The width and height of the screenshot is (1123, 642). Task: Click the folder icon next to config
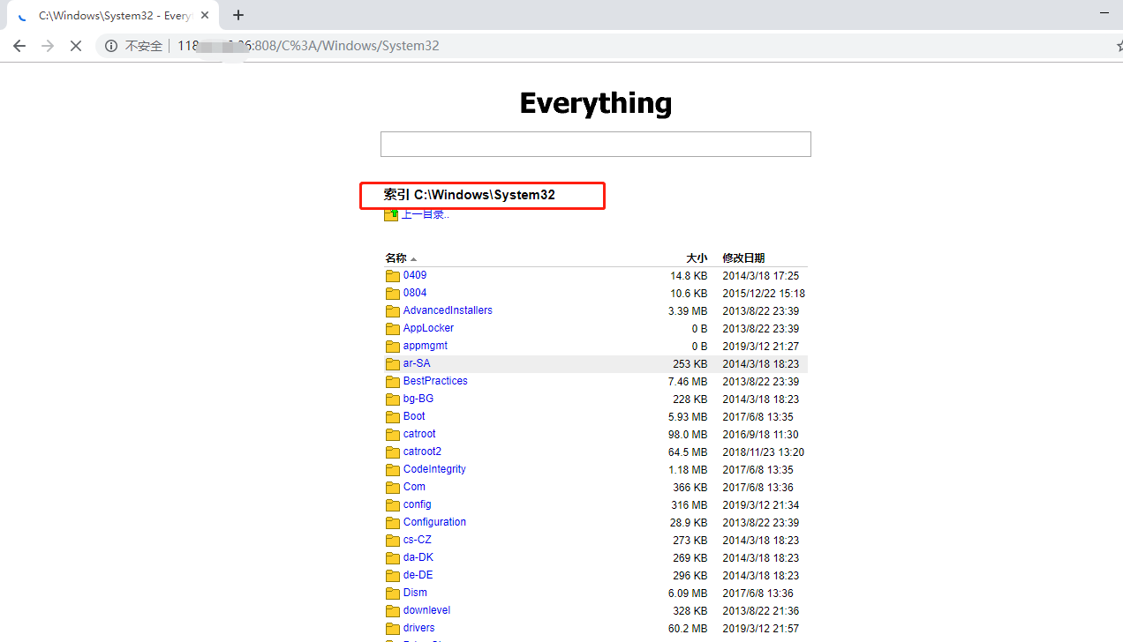392,504
